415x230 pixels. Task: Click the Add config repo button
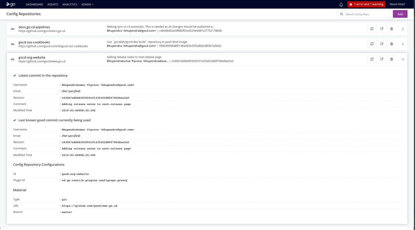400,14
